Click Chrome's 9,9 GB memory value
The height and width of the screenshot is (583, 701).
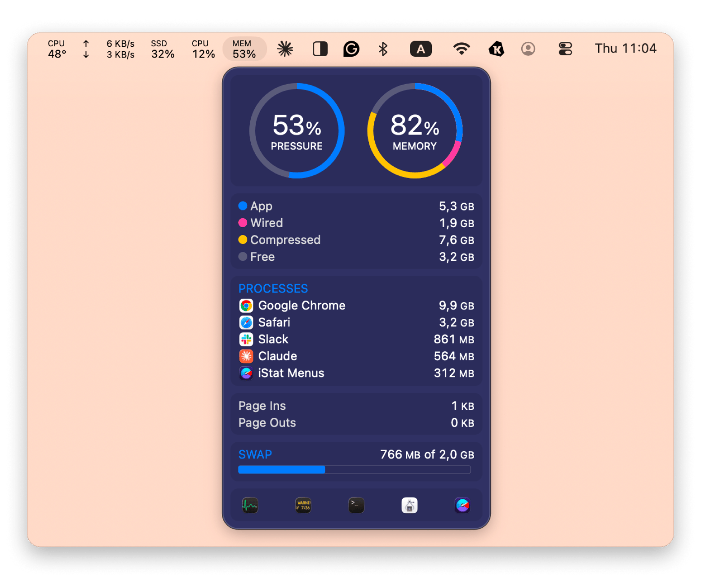pyautogui.click(x=457, y=306)
